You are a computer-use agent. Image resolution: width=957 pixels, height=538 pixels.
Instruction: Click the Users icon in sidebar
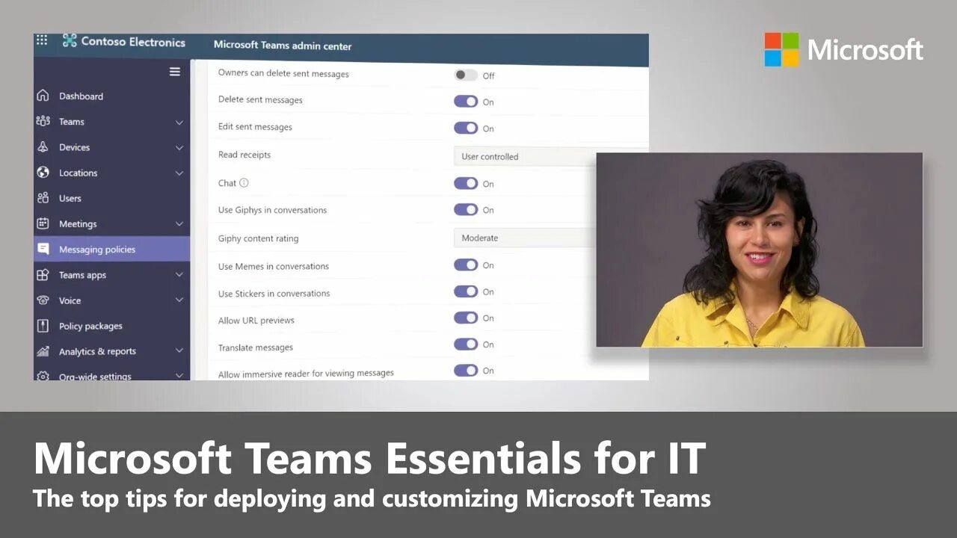pyautogui.click(x=43, y=198)
